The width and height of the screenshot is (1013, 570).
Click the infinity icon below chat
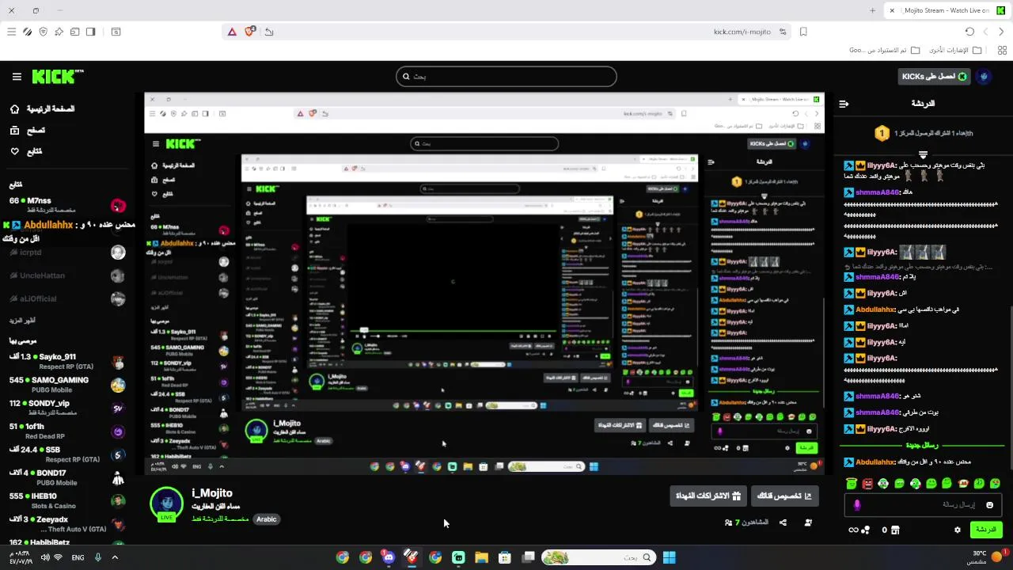pos(853,530)
